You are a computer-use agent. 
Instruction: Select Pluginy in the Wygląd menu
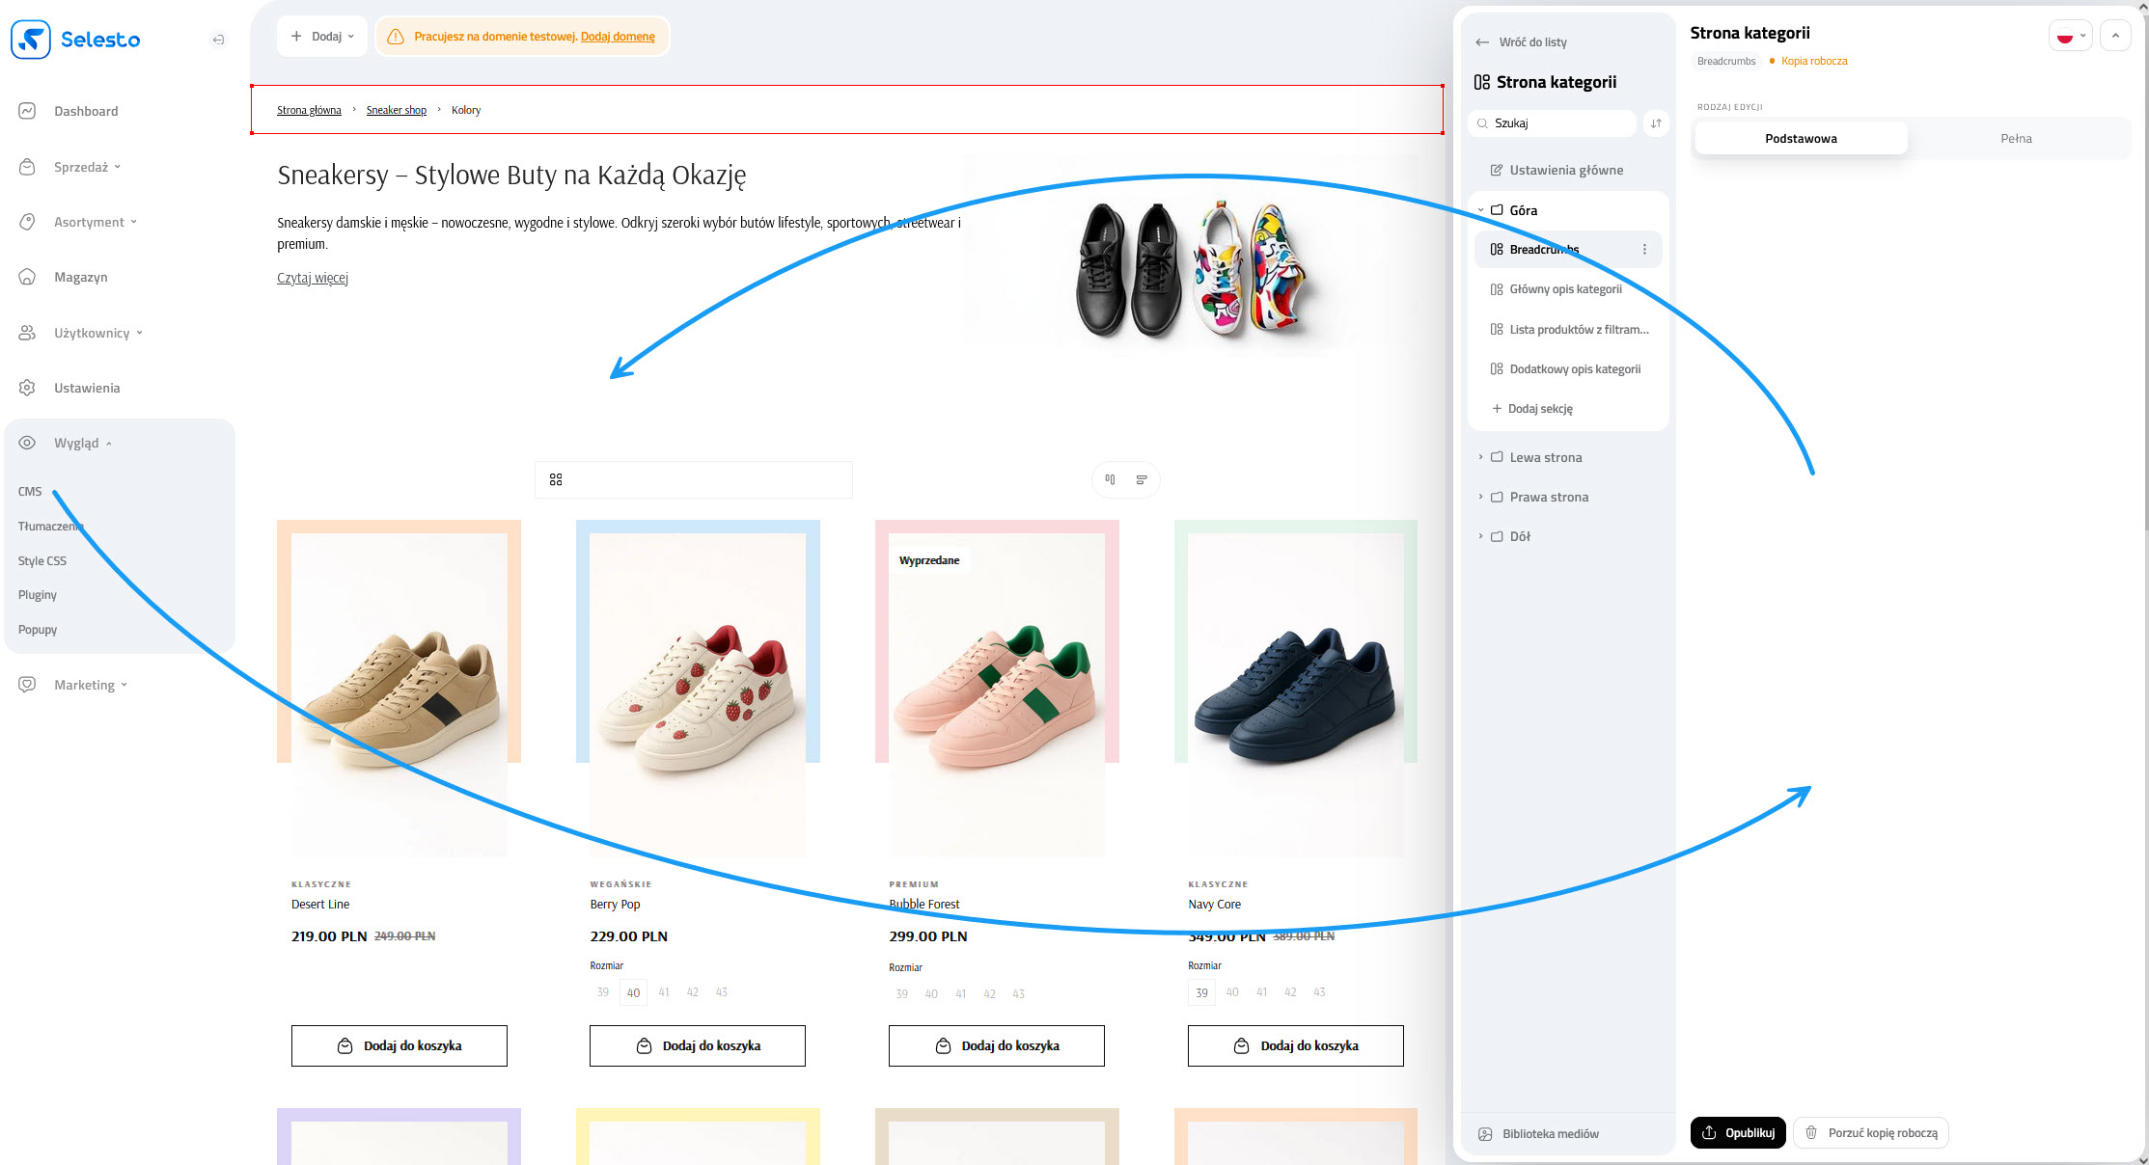(37, 594)
